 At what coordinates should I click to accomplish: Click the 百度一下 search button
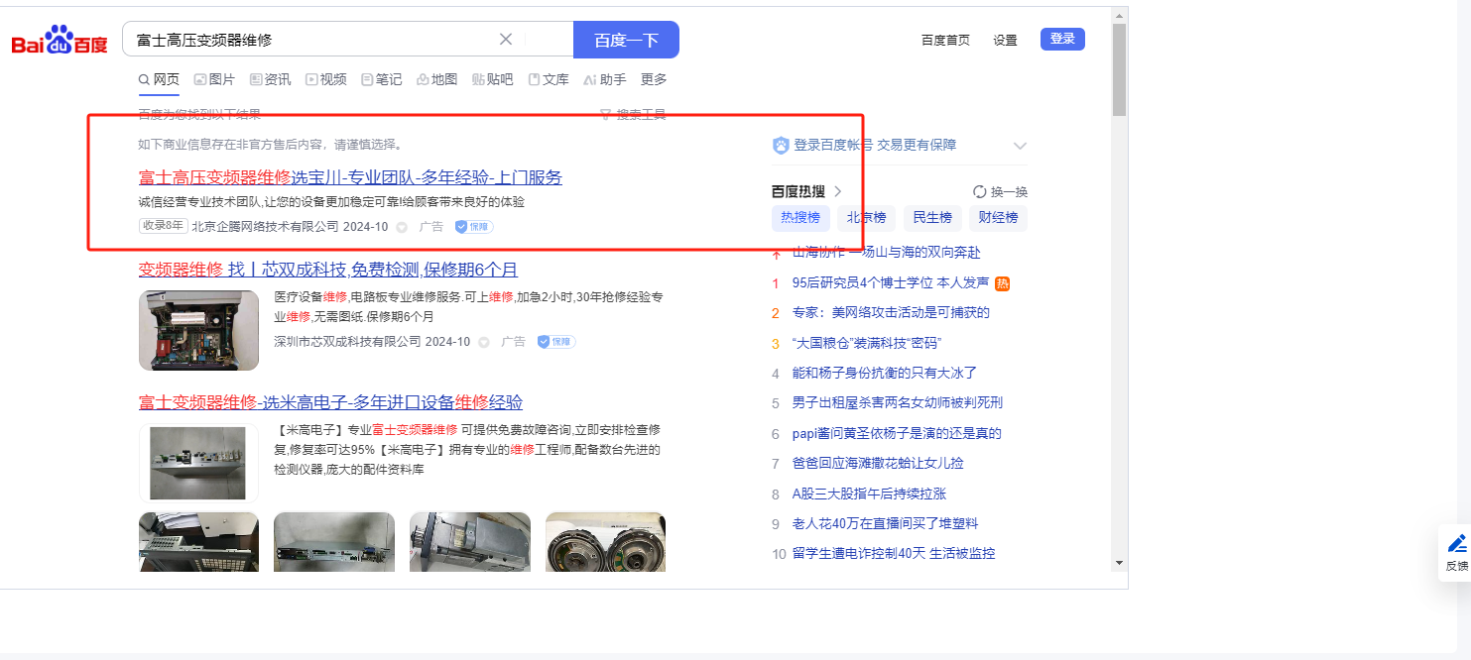coord(626,40)
